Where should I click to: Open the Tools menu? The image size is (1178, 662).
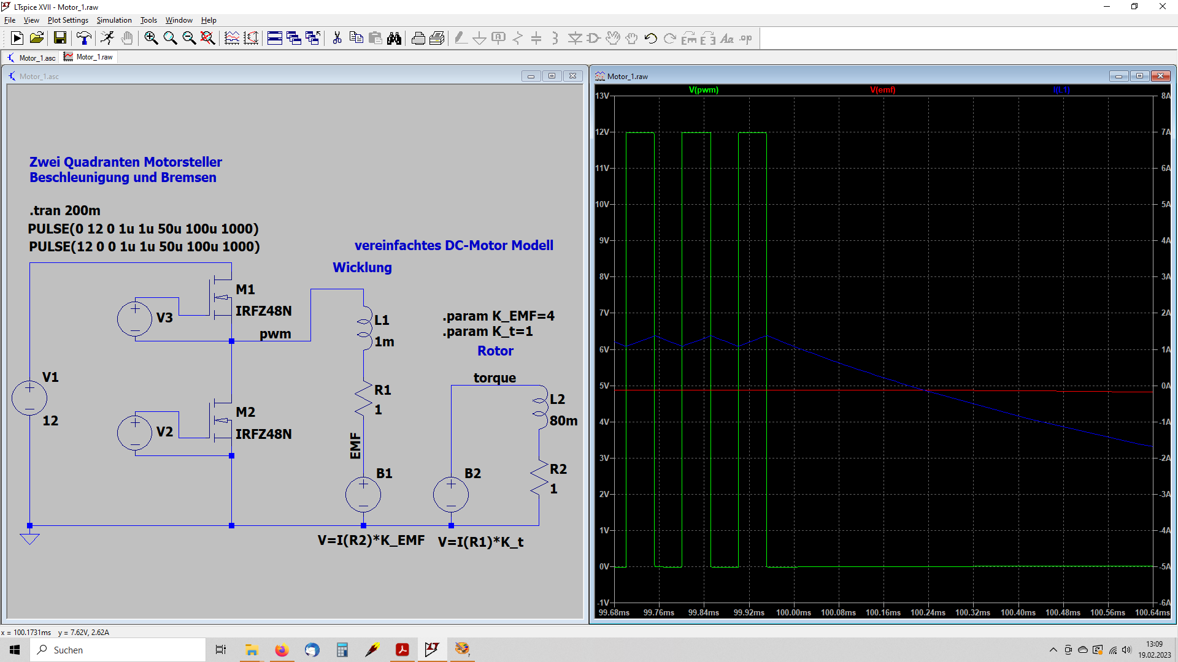pos(148,20)
